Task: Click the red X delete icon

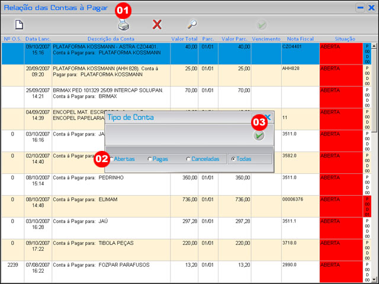Action: coord(157,24)
